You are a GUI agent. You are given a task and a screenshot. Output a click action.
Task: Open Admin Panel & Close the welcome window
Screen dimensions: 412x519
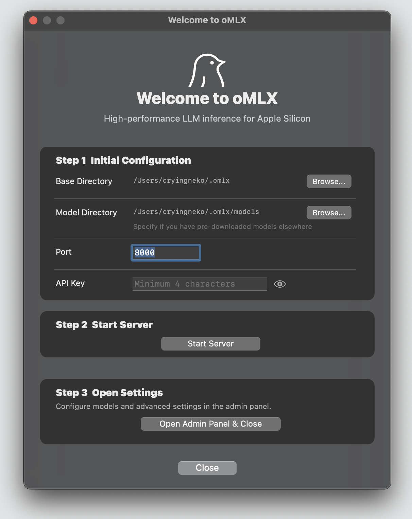point(210,424)
